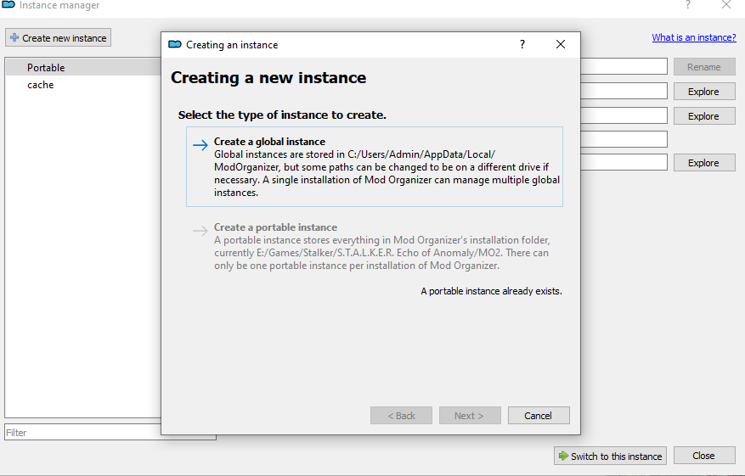
Task: Click the Rename button in Instance manager
Action: 704,67
